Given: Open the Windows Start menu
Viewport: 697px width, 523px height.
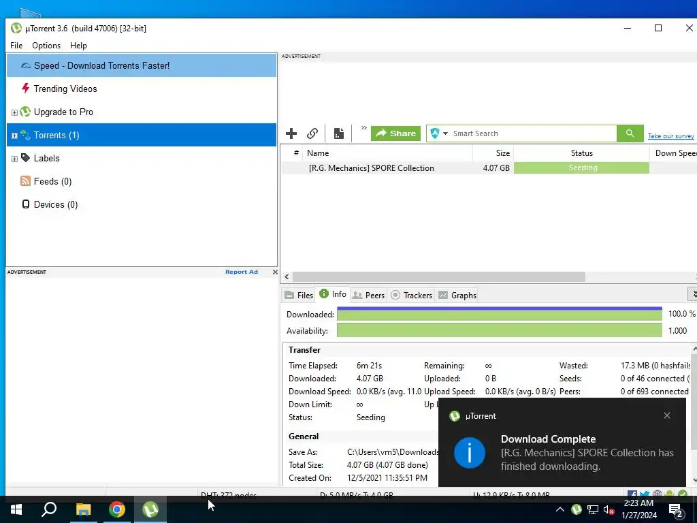Looking at the screenshot, I should [16, 509].
